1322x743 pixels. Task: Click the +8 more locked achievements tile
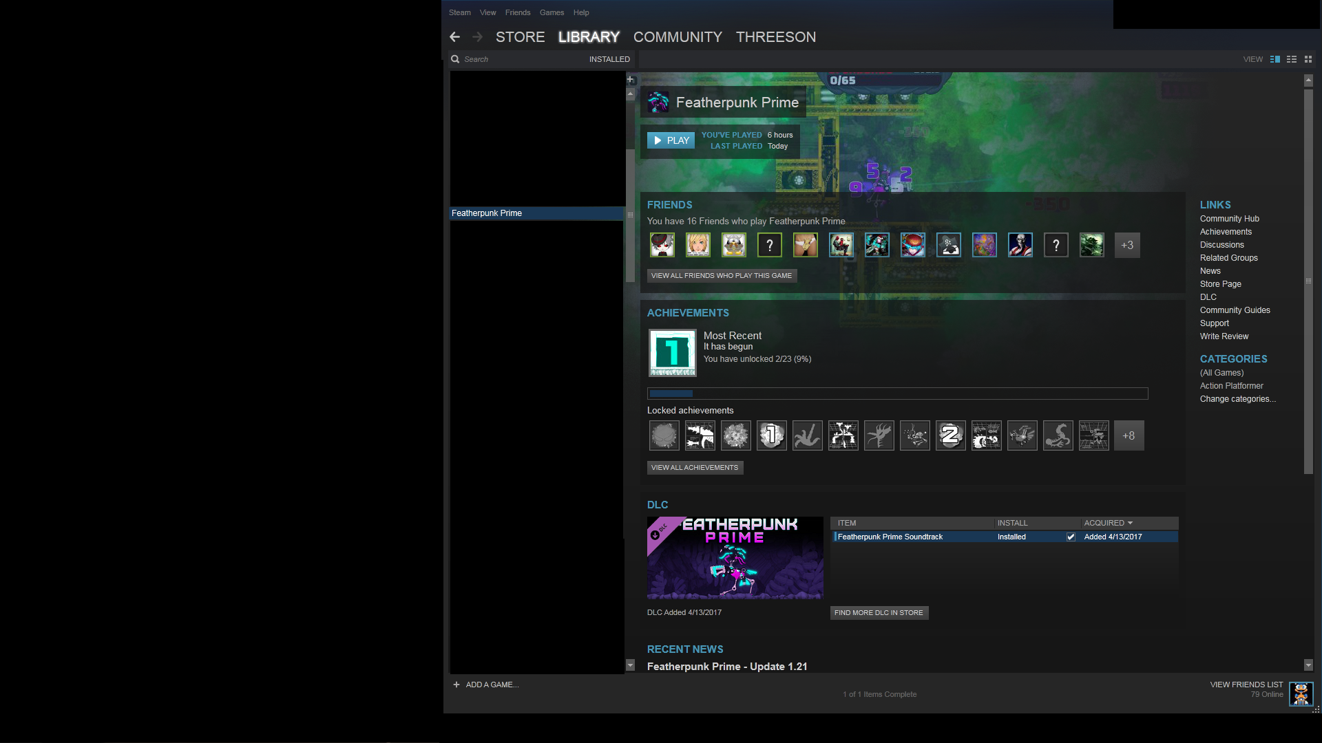point(1129,435)
